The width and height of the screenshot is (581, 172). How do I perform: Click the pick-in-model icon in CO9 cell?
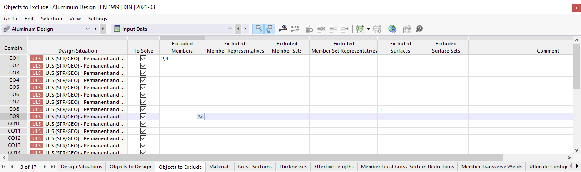pyautogui.click(x=200, y=117)
